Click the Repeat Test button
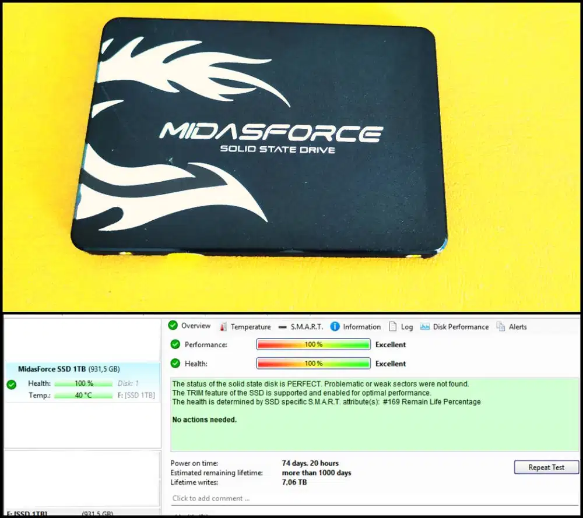Image resolution: width=583 pixels, height=518 pixels. tap(546, 467)
